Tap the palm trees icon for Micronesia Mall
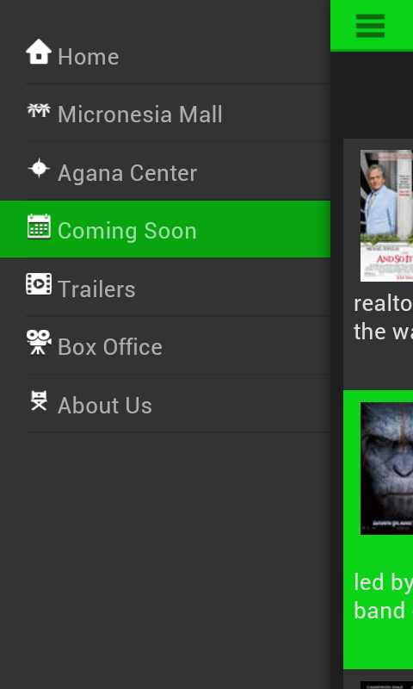The height and width of the screenshot is (689, 413). (x=39, y=110)
